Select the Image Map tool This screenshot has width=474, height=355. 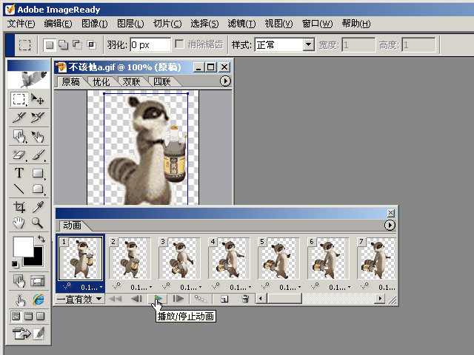coord(19,136)
